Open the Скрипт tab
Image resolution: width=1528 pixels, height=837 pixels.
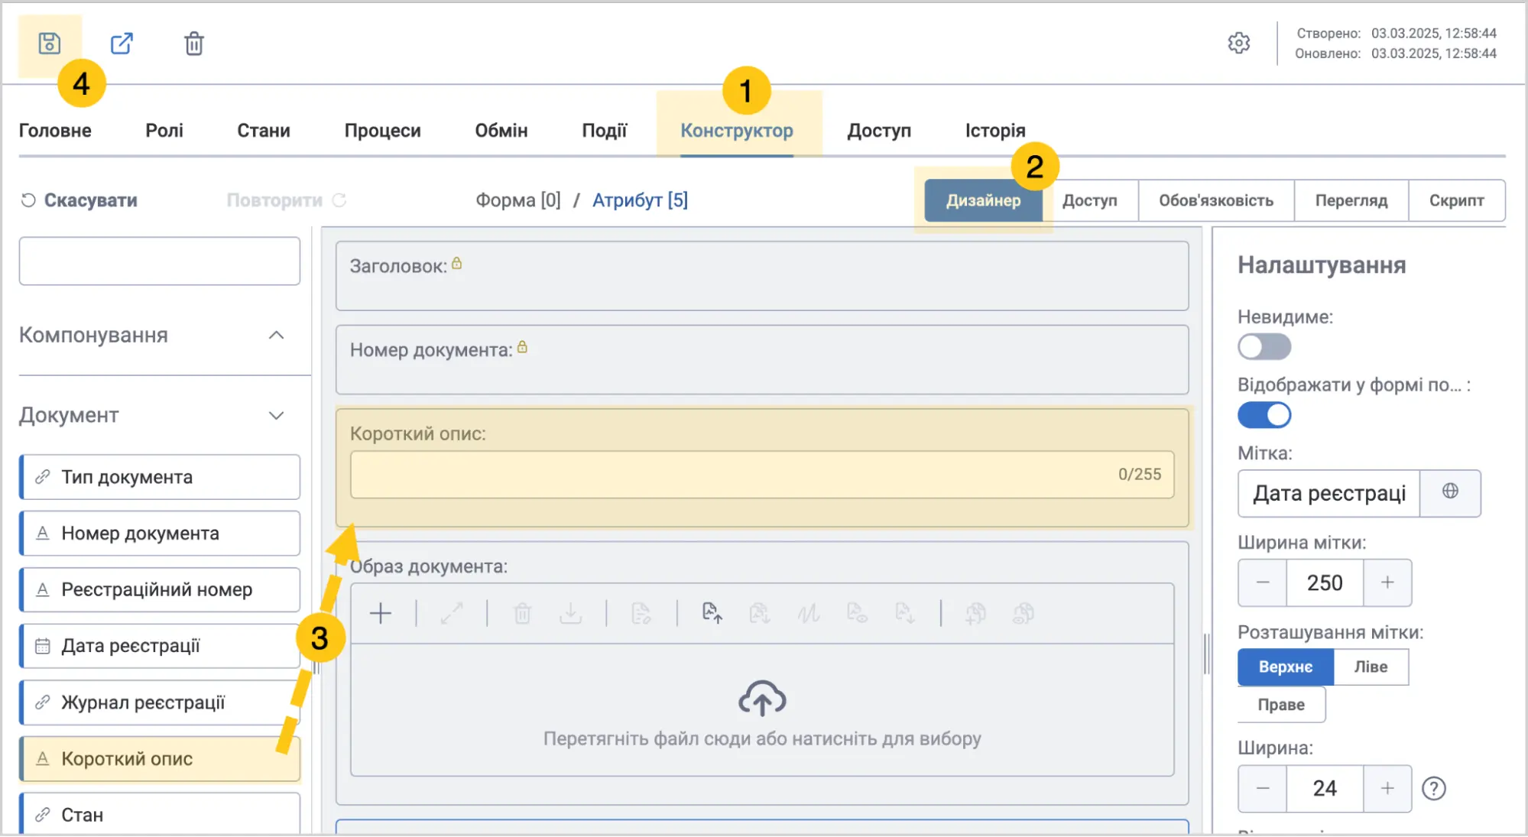pyautogui.click(x=1456, y=200)
